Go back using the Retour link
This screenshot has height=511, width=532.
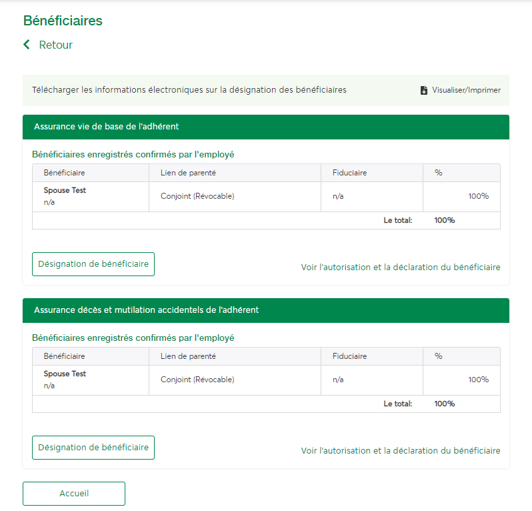(55, 45)
